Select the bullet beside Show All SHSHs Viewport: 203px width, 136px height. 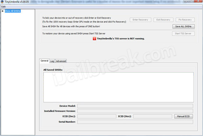click(x=2, y=11)
